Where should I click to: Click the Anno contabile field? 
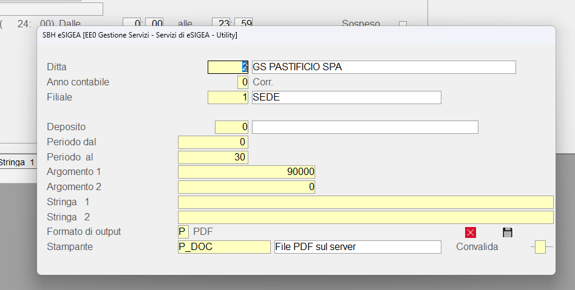coord(243,82)
